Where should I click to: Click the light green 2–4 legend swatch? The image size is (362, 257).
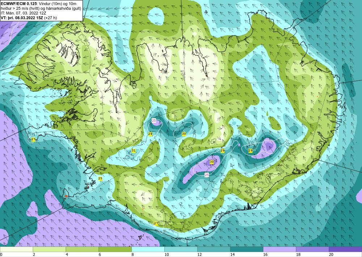pyautogui.click(x=49, y=249)
